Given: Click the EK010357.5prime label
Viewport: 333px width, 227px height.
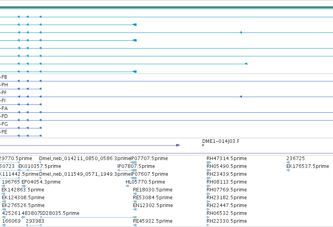Looking at the screenshot, I should click(x=40, y=166).
